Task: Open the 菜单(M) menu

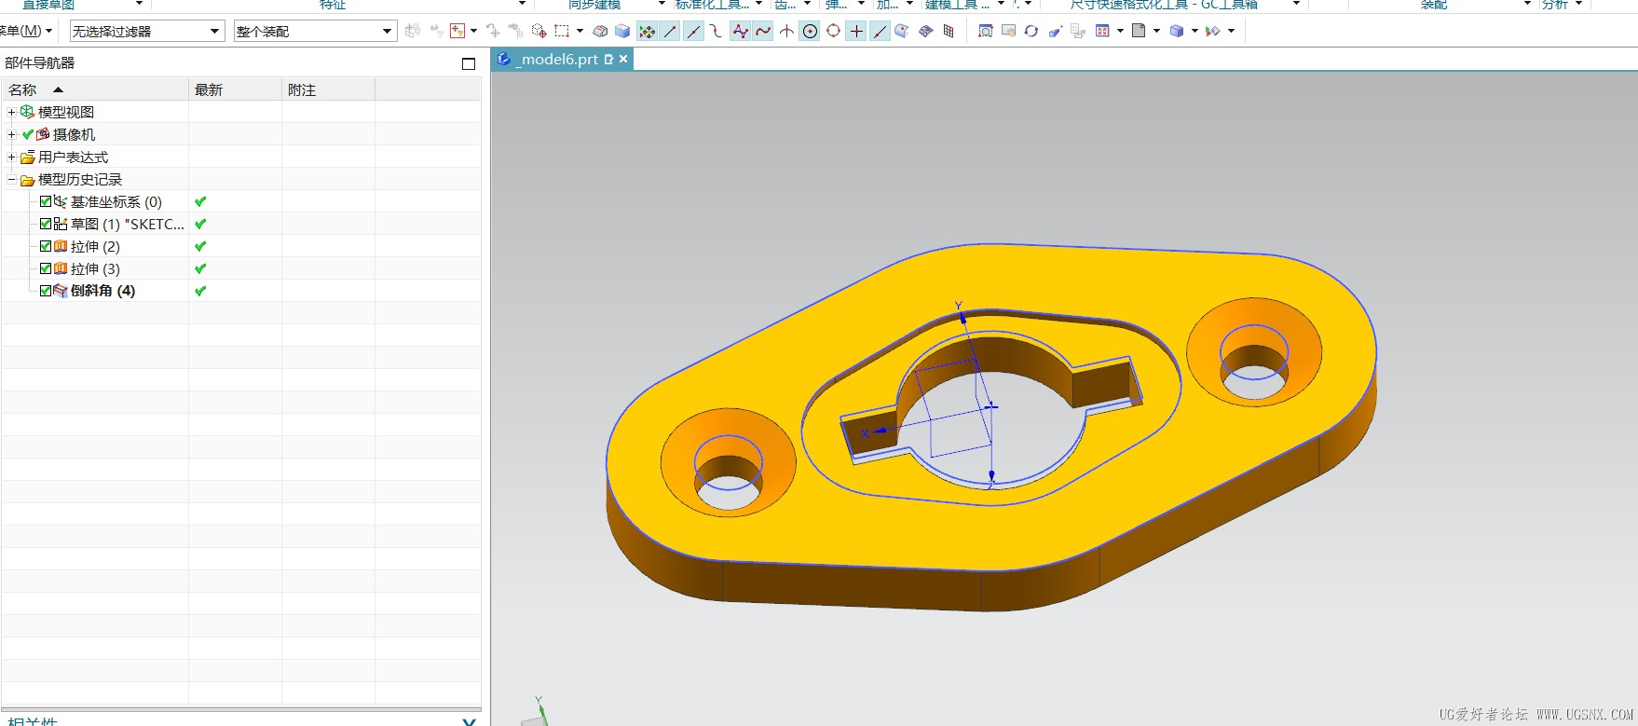Action: click(x=24, y=31)
